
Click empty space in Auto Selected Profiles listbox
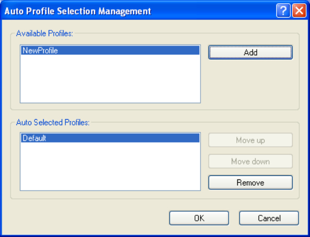coord(110,167)
